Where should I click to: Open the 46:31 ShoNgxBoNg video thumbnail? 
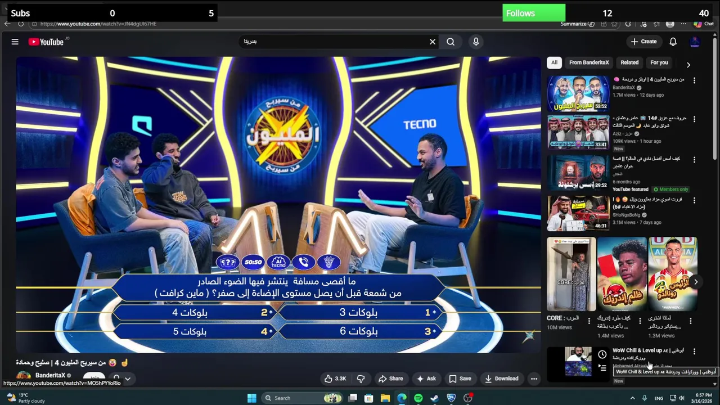tap(578, 213)
